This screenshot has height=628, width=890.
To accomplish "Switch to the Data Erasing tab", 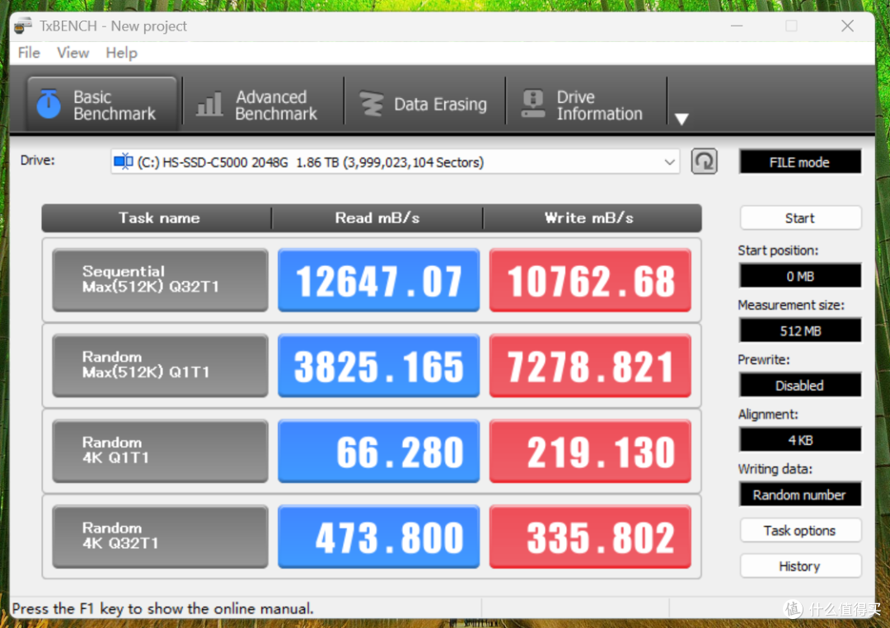I will tap(424, 105).
